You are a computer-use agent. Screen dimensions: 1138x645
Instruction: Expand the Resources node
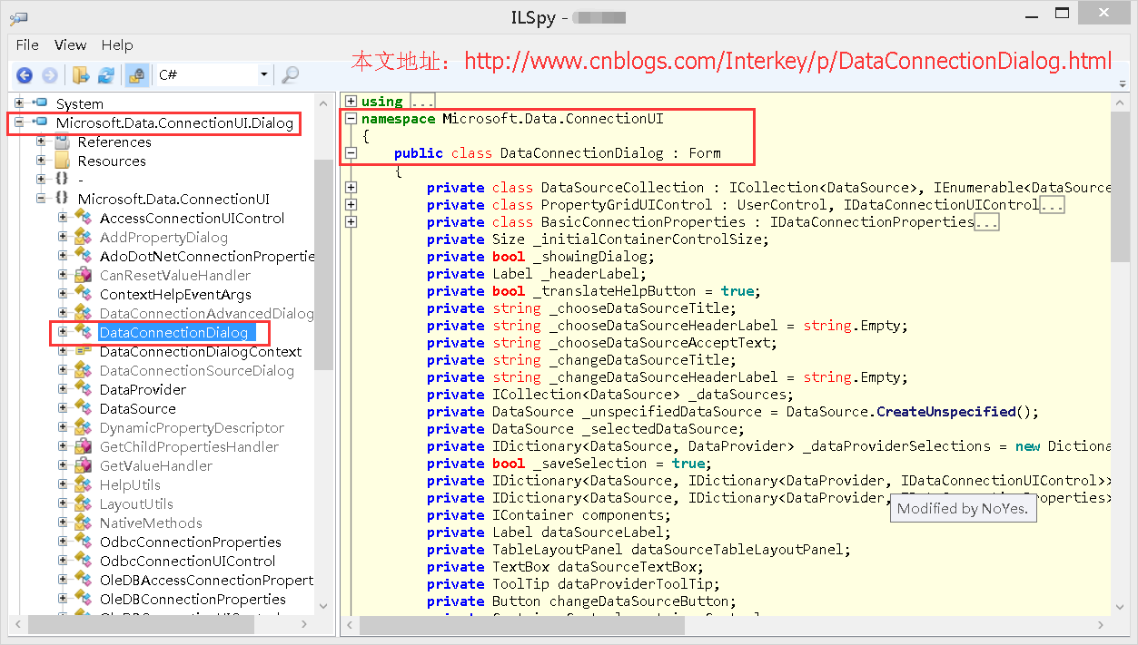click(x=41, y=160)
